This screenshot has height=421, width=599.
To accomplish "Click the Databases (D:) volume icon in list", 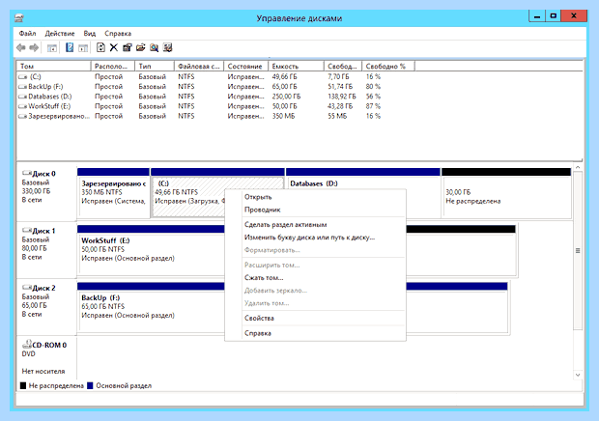I will (22, 97).
